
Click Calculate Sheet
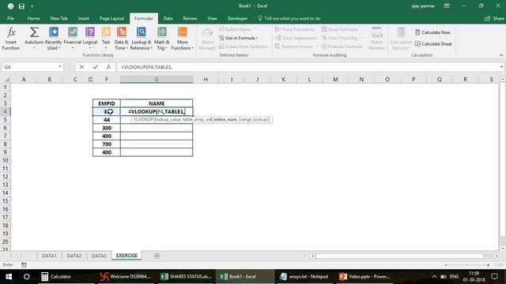tap(433, 44)
